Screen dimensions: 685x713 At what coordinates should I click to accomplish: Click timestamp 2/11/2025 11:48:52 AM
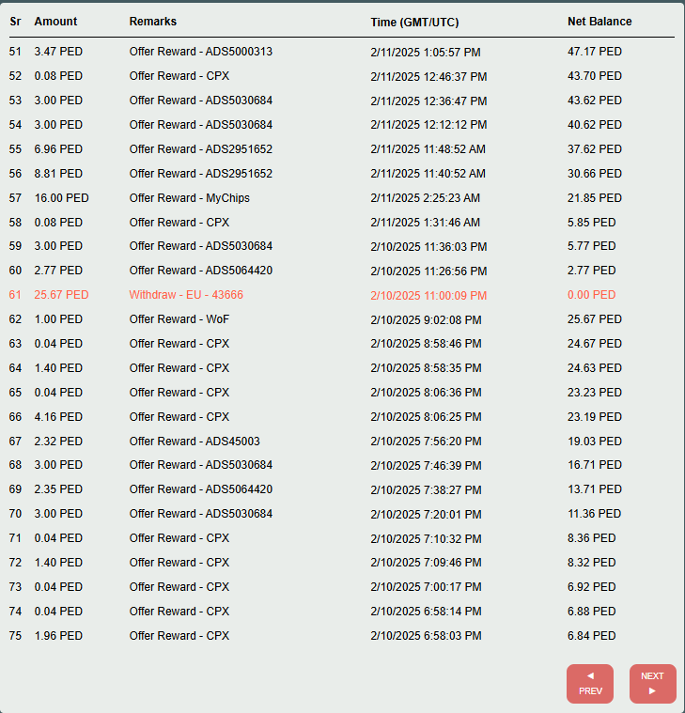pyautogui.click(x=428, y=149)
